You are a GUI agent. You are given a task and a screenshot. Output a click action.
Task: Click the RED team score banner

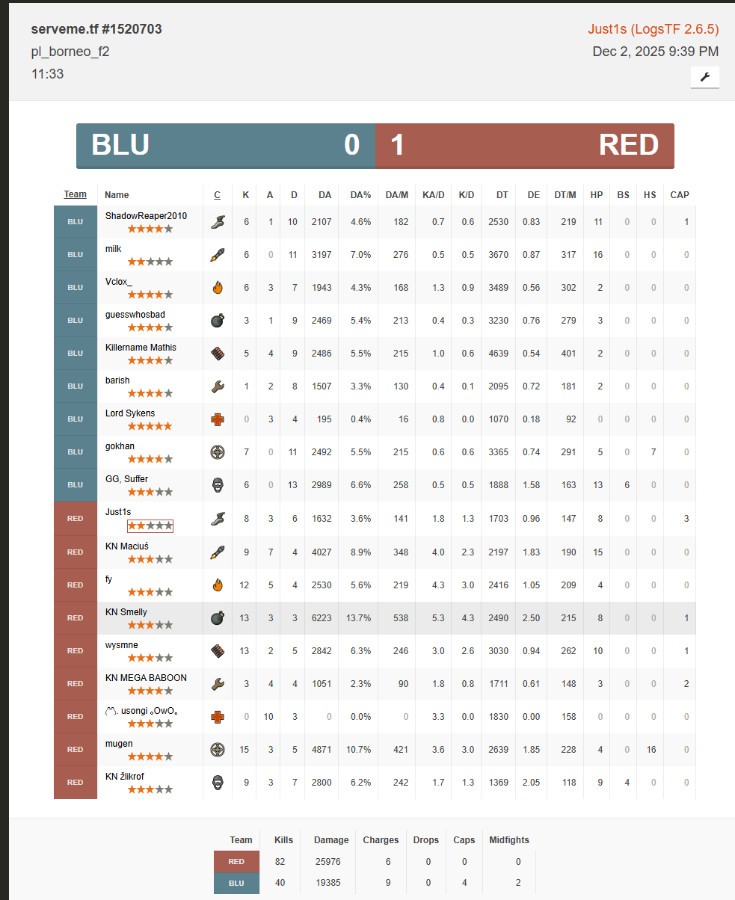[524, 145]
